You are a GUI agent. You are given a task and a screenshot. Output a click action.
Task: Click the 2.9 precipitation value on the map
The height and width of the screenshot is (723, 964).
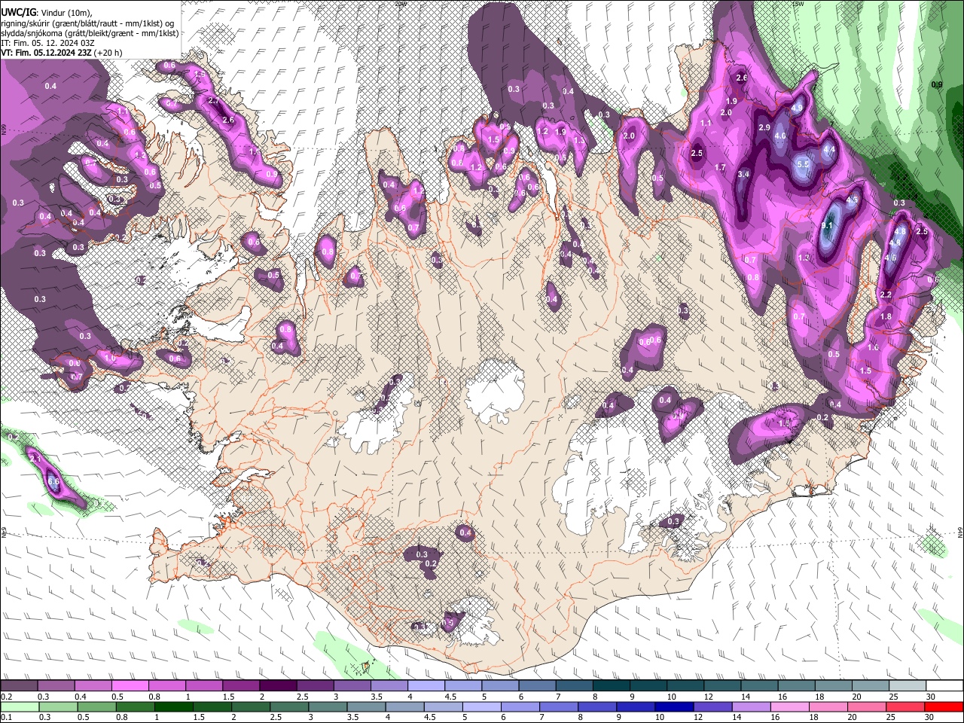pyautogui.click(x=764, y=128)
